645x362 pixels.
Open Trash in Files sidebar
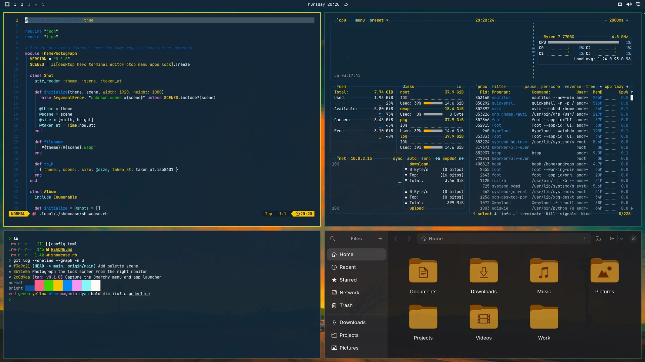(356, 305)
